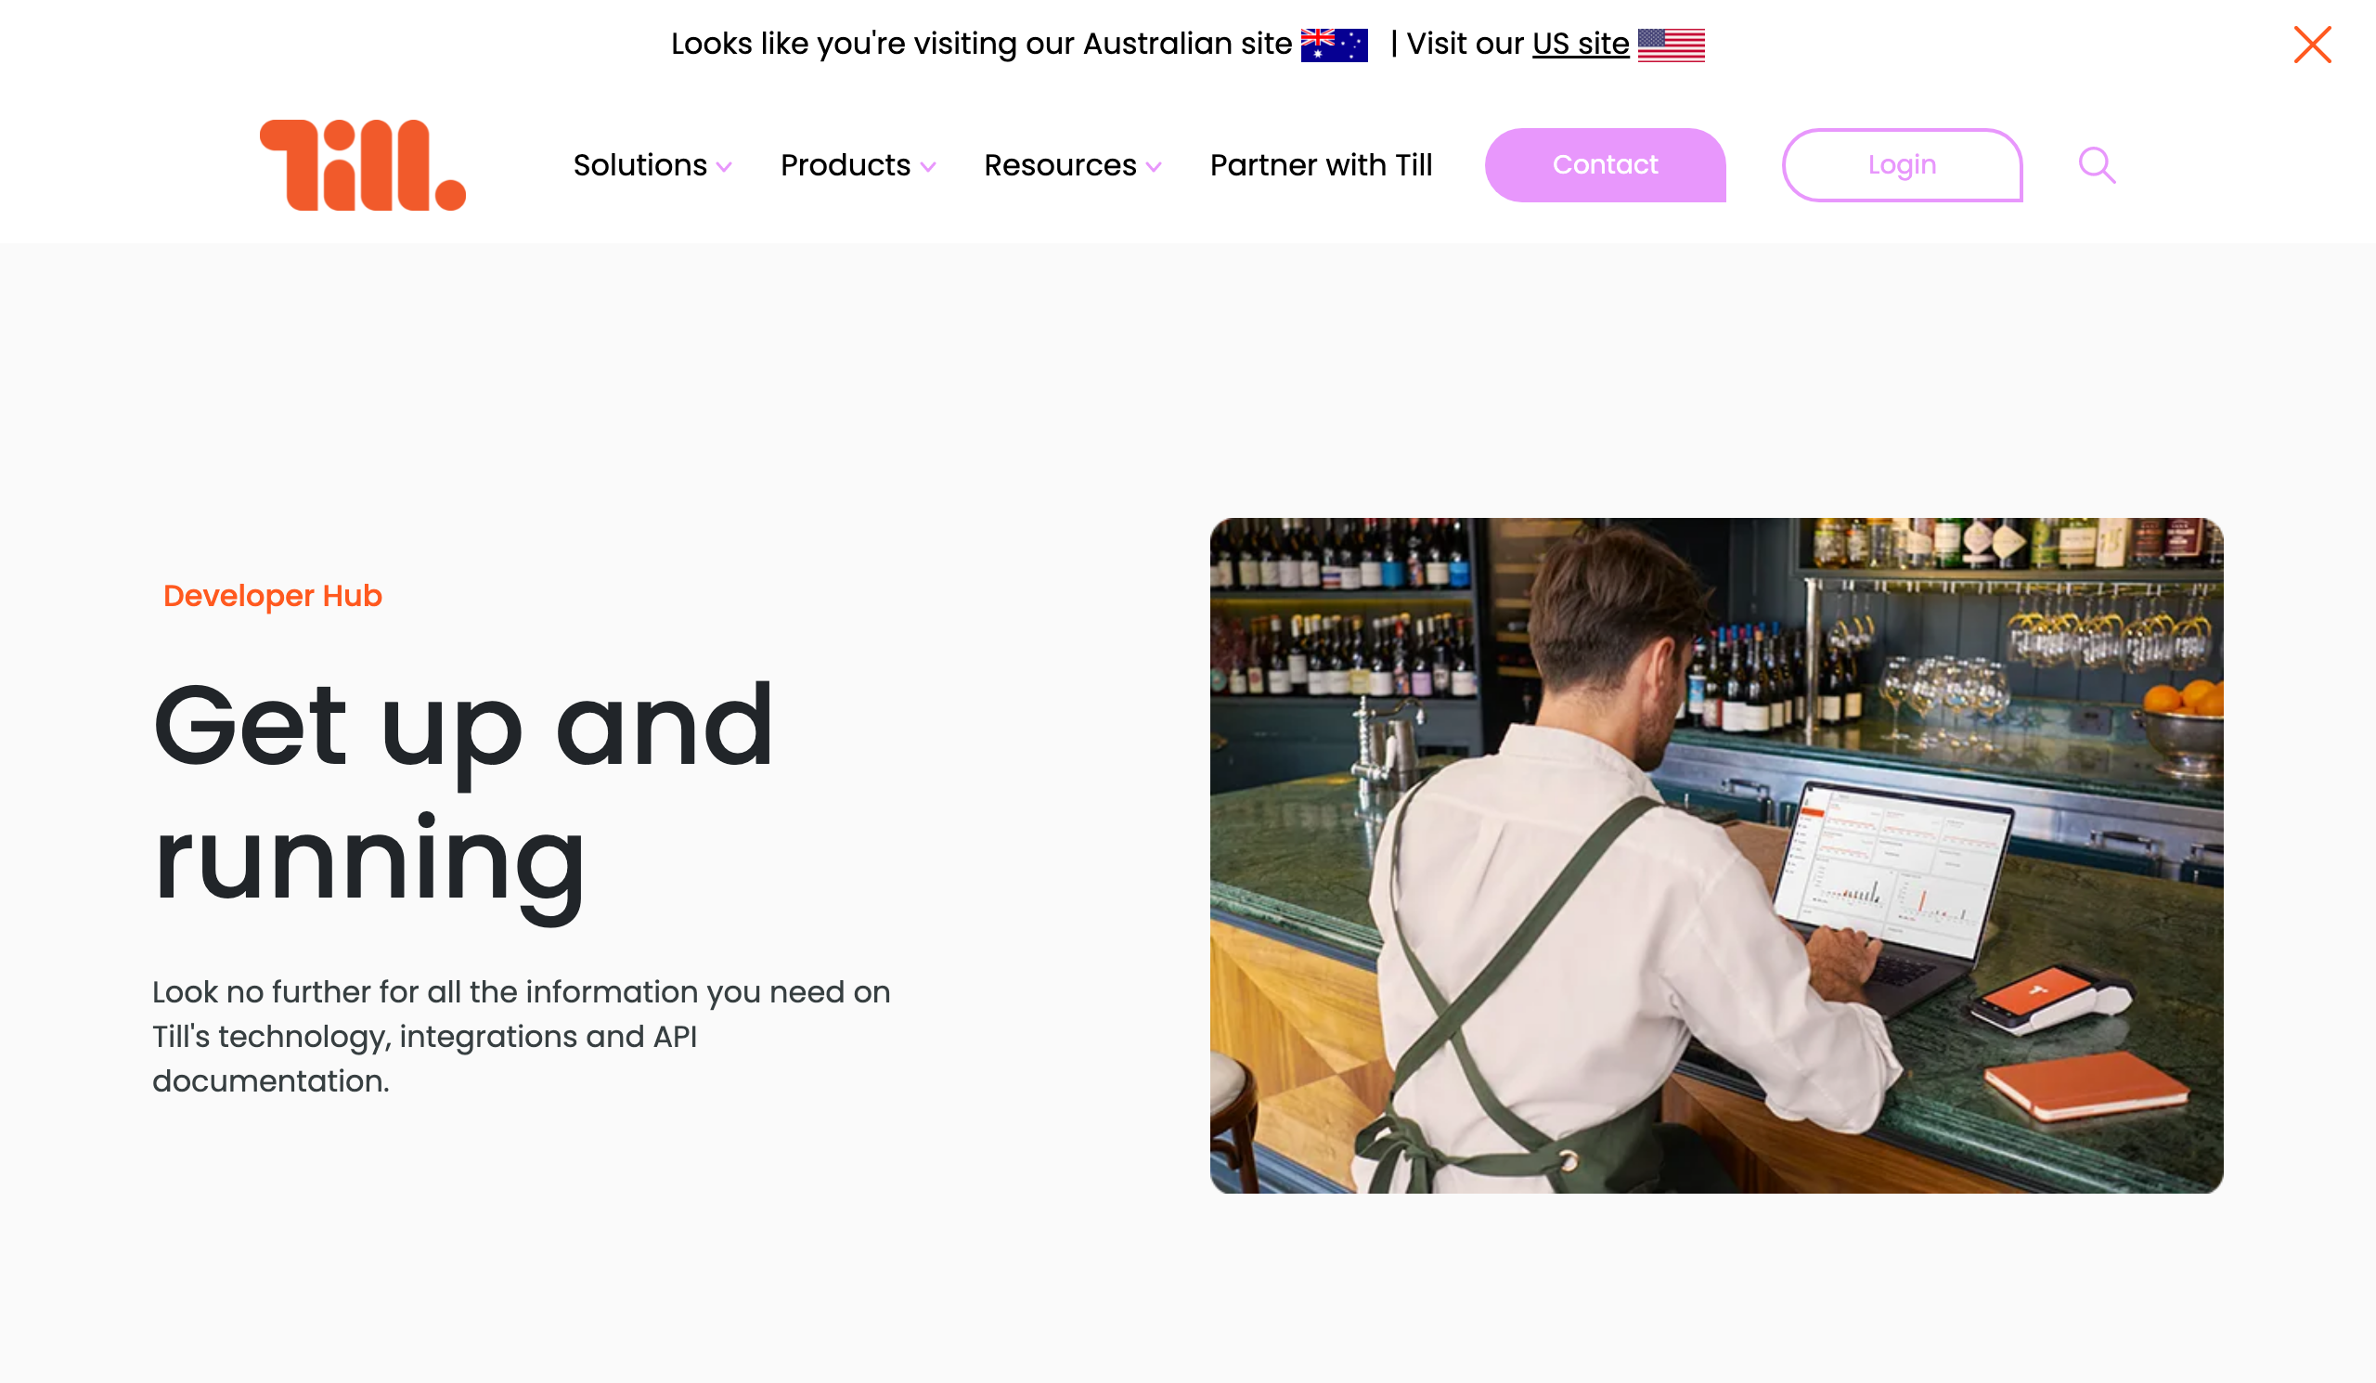
Task: Click the Developer Hub label
Action: [273, 596]
